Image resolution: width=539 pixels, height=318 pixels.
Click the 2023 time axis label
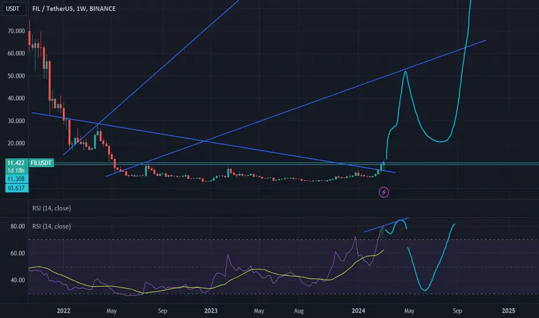211,311
